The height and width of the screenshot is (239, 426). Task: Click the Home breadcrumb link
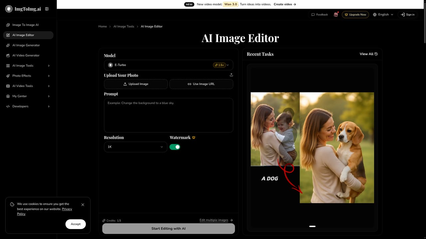click(x=103, y=27)
